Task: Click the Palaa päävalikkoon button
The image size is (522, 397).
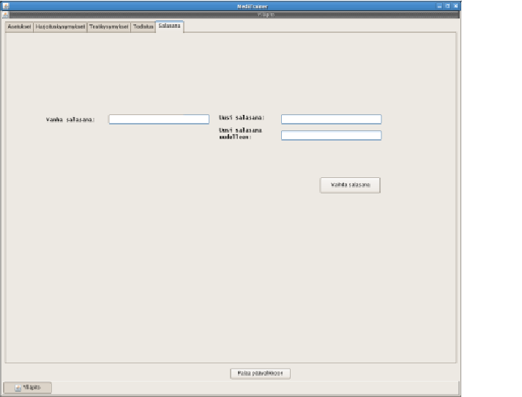Action: [261, 374]
